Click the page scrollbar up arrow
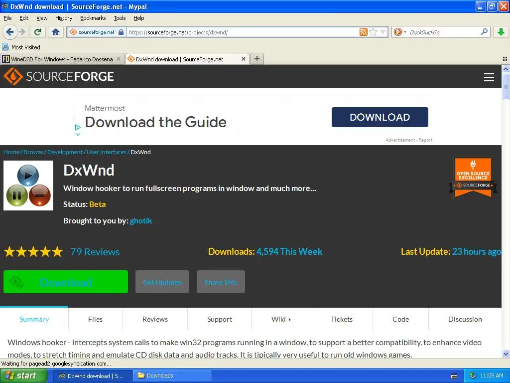 (506, 69)
